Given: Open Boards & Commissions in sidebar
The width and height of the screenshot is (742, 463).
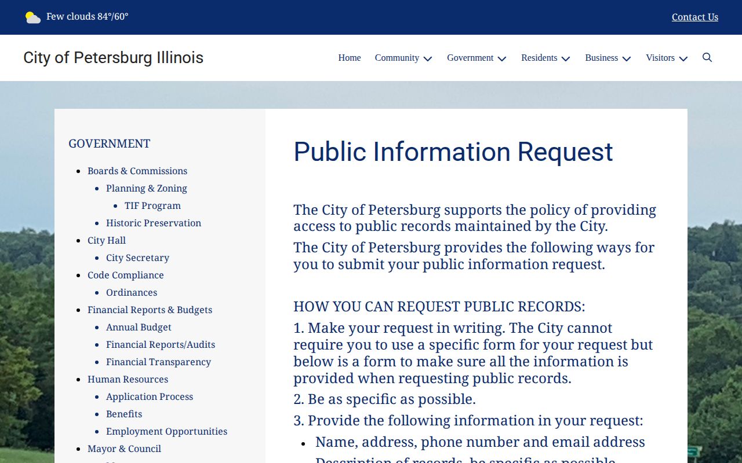Looking at the screenshot, I should click(x=137, y=171).
